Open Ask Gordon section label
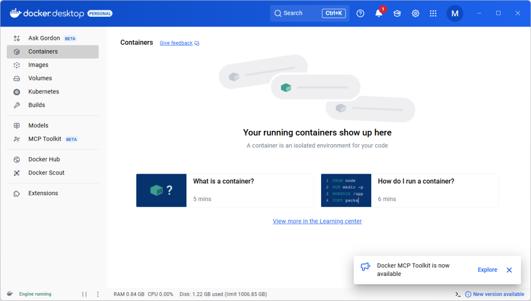 coord(44,38)
